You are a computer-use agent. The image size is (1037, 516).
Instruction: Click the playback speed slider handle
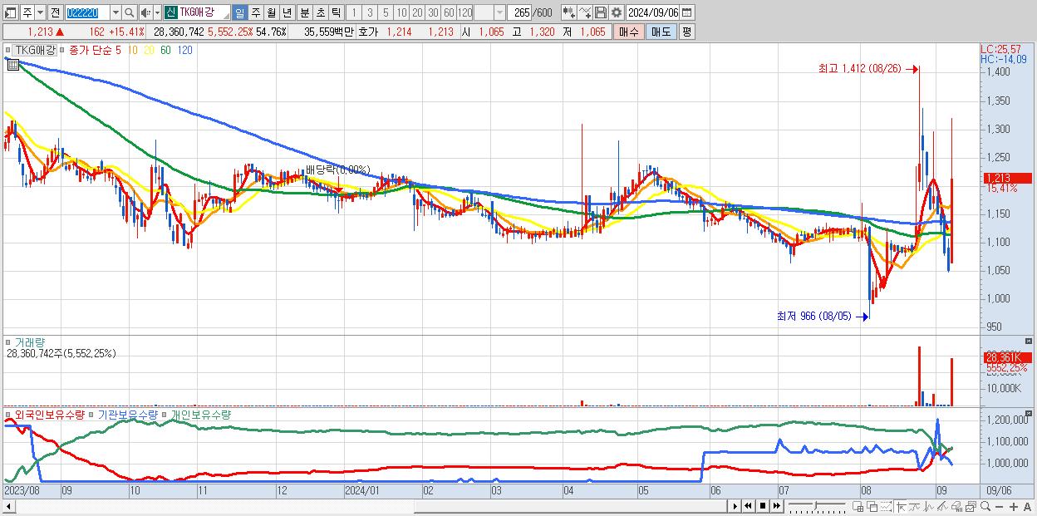[816, 505]
